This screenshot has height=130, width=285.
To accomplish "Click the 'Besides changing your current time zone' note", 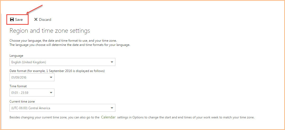I will 132,117.
